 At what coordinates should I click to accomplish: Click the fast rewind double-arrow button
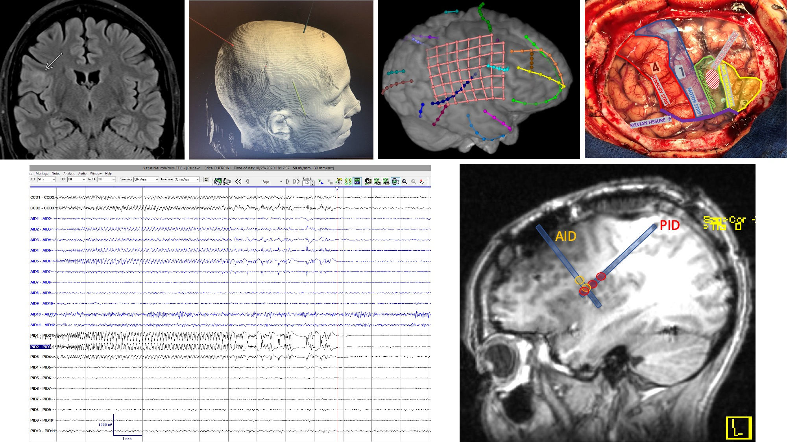click(x=238, y=182)
